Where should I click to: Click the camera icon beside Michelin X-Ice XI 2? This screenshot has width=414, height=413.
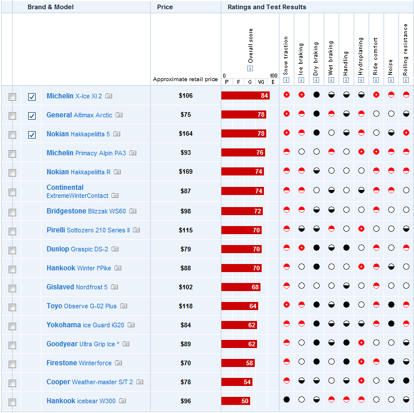(109, 96)
